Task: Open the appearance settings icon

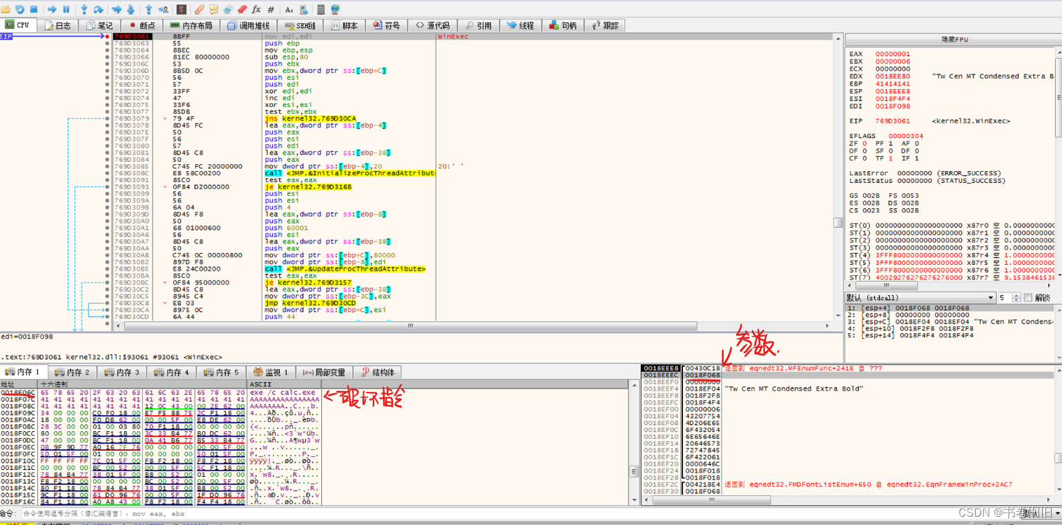Action: (x=302, y=10)
